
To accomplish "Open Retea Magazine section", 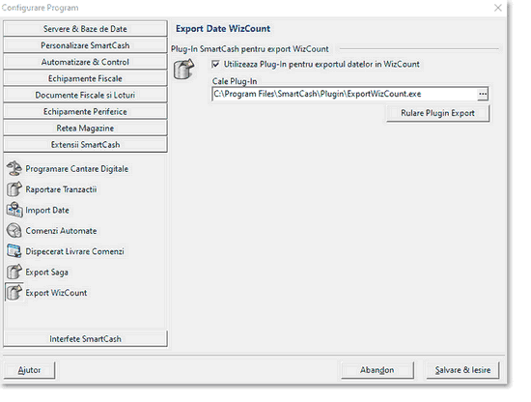I will pos(85,129).
